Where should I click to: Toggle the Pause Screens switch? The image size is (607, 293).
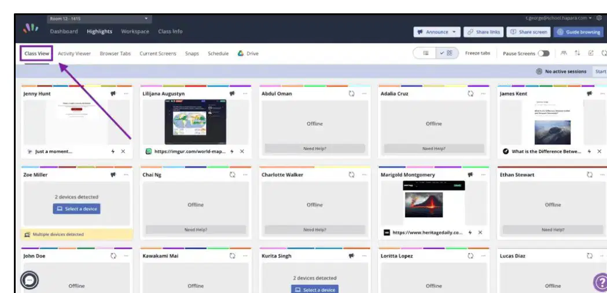click(x=543, y=53)
